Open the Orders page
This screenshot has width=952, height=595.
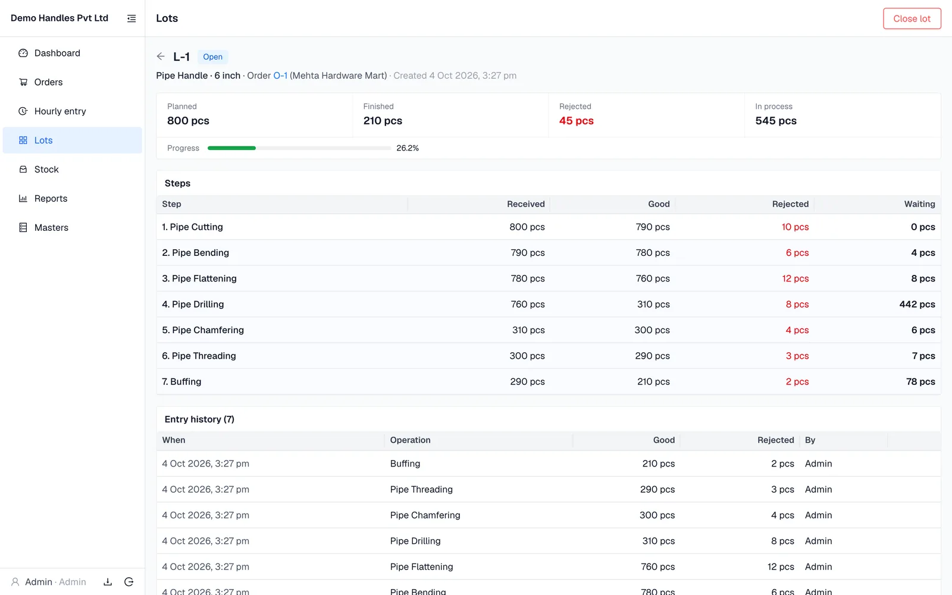pos(73,82)
